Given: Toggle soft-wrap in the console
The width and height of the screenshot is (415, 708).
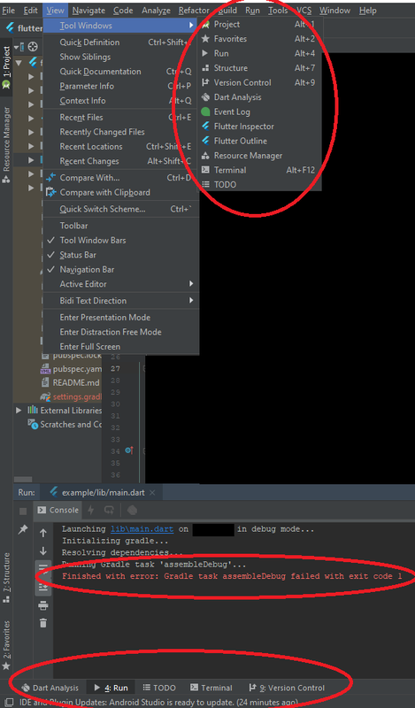Looking at the screenshot, I should coord(42,568).
